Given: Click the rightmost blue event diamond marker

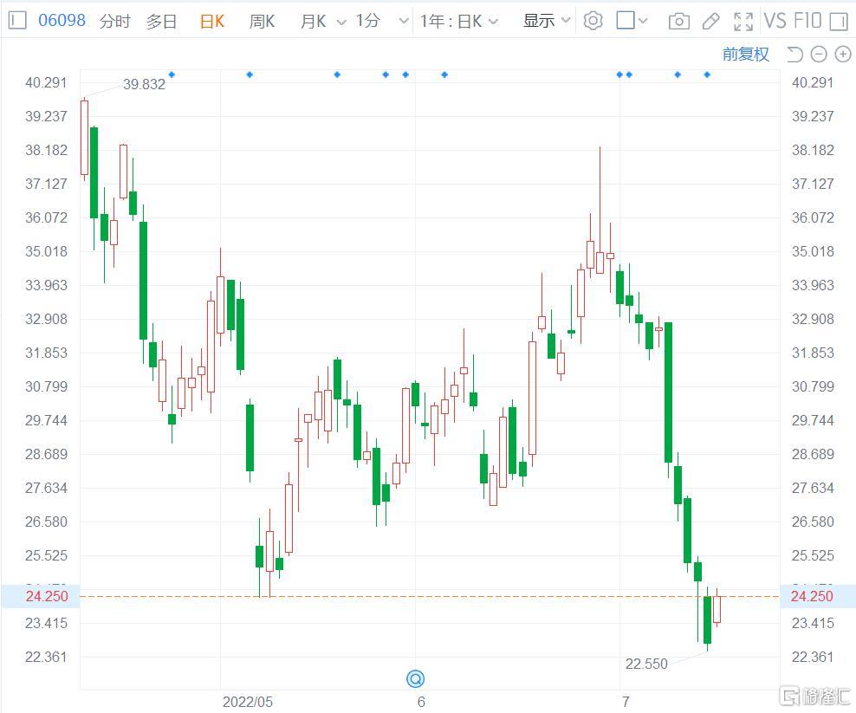Looking at the screenshot, I should pos(707,75).
